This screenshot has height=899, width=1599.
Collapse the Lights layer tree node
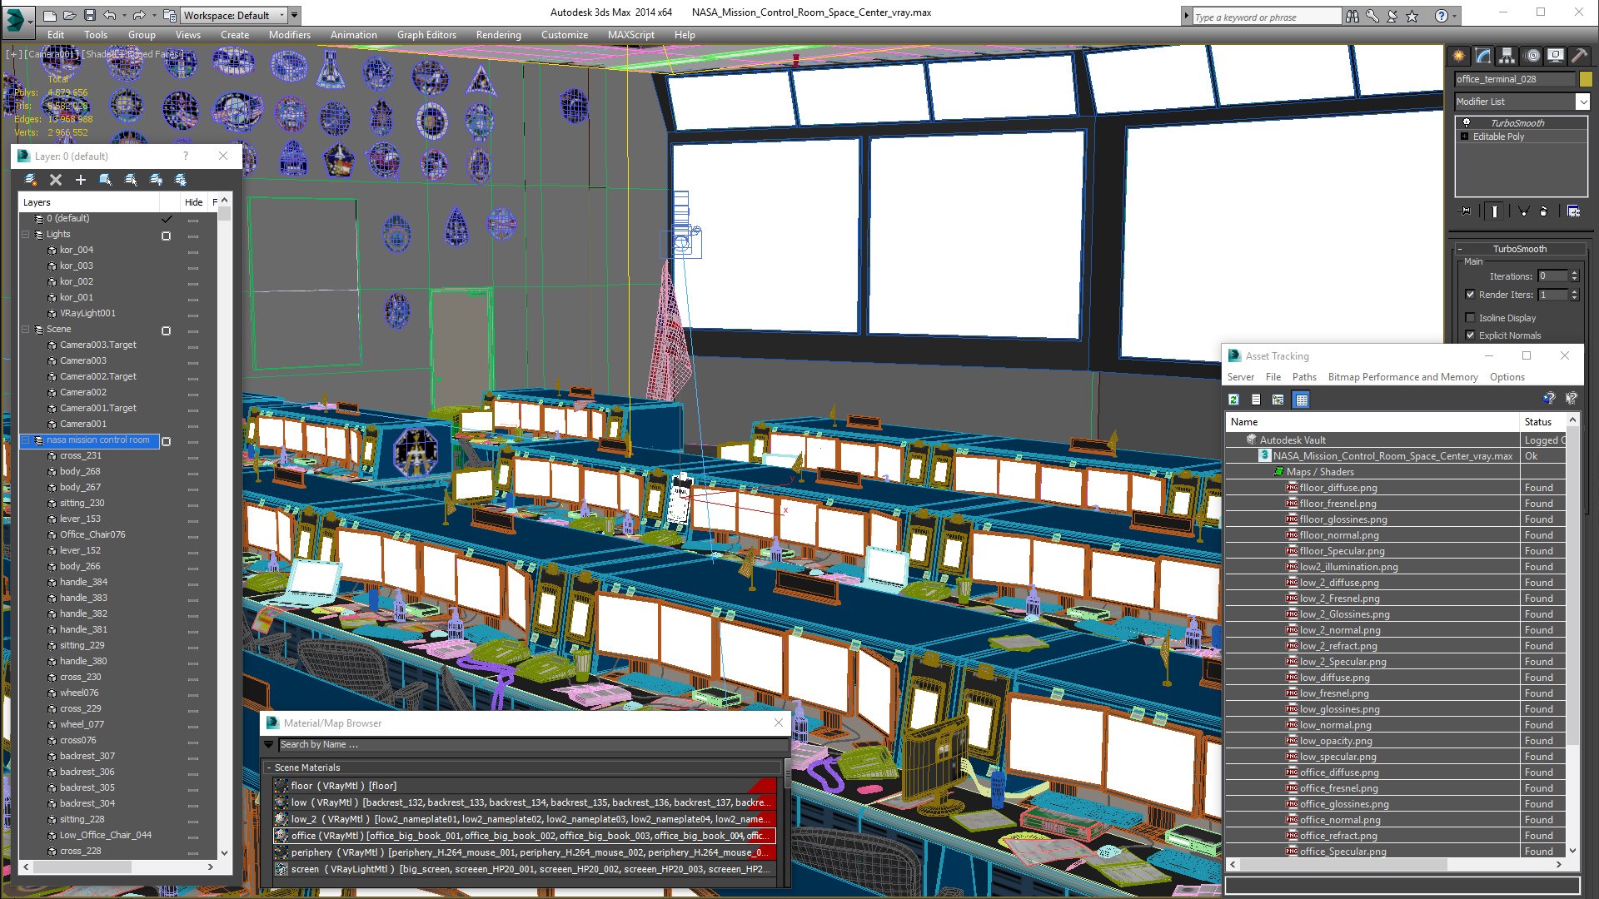pyautogui.click(x=26, y=235)
